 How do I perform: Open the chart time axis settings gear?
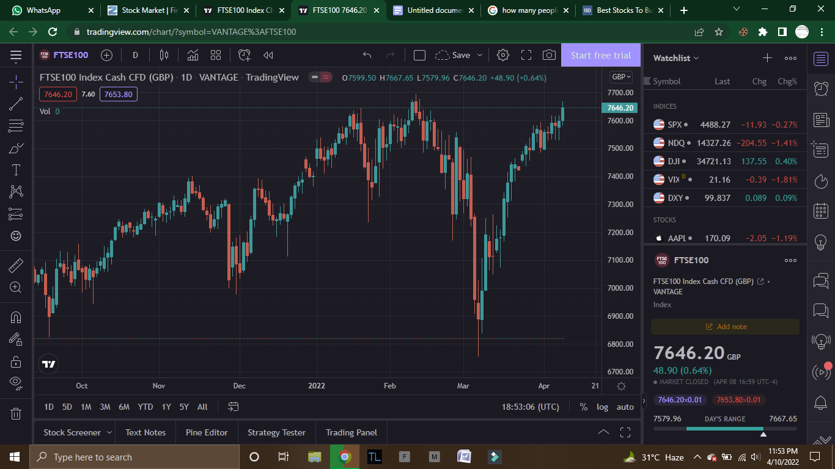pos(621,386)
